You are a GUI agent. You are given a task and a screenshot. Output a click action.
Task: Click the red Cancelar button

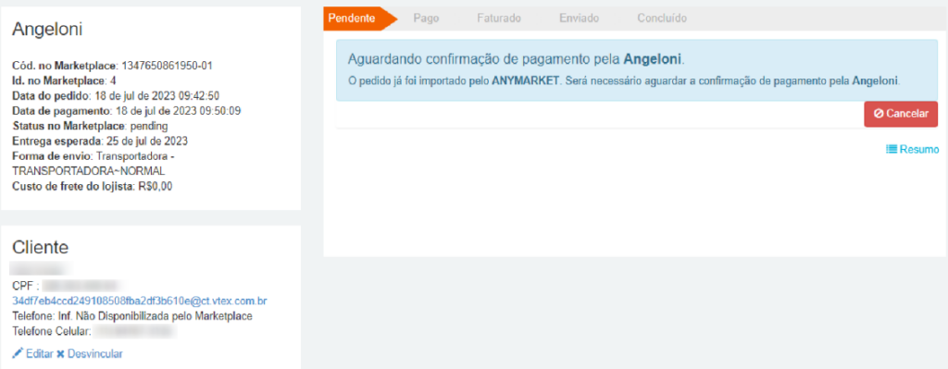(901, 114)
